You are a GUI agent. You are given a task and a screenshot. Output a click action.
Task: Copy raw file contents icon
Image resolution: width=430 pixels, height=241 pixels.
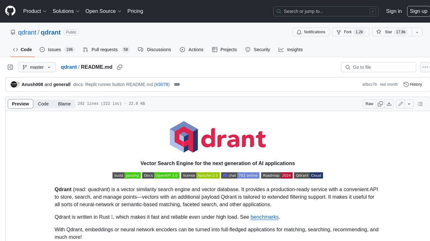380,104
